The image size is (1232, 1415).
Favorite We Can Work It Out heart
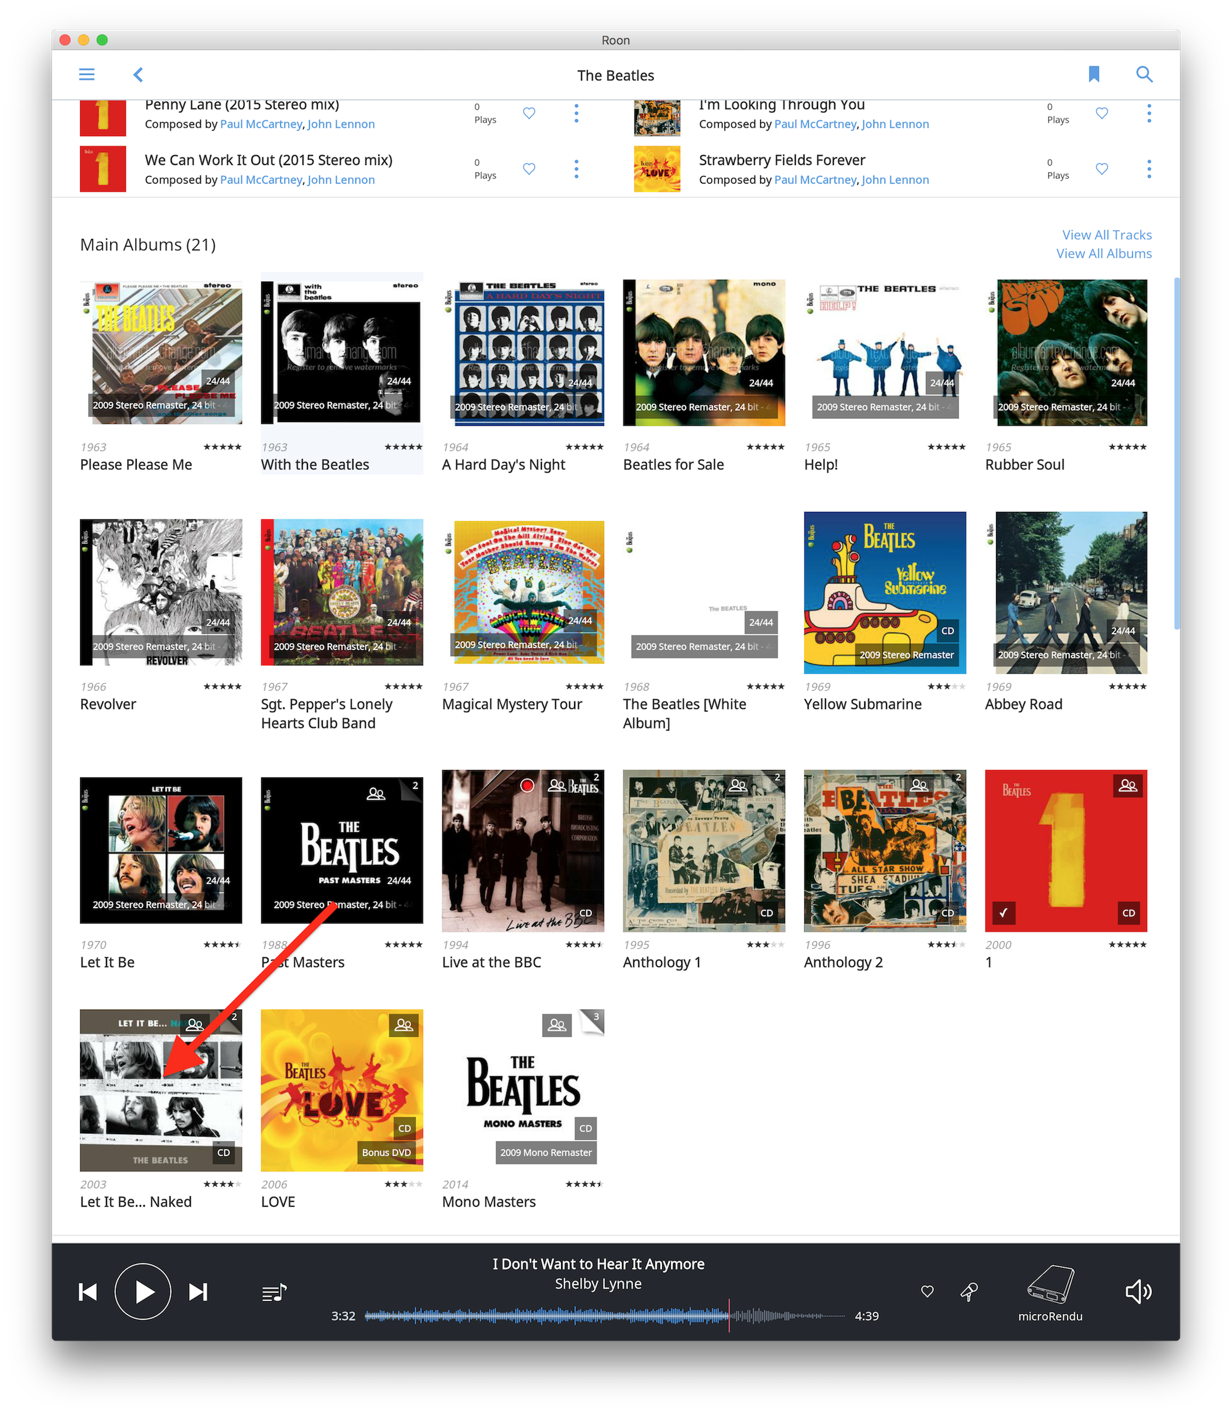point(529,168)
